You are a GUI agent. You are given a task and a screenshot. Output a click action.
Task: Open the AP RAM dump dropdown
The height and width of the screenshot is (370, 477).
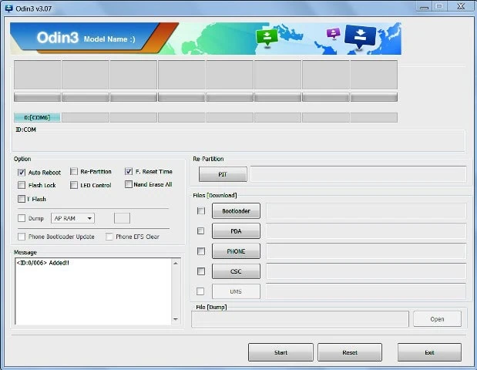pos(72,218)
